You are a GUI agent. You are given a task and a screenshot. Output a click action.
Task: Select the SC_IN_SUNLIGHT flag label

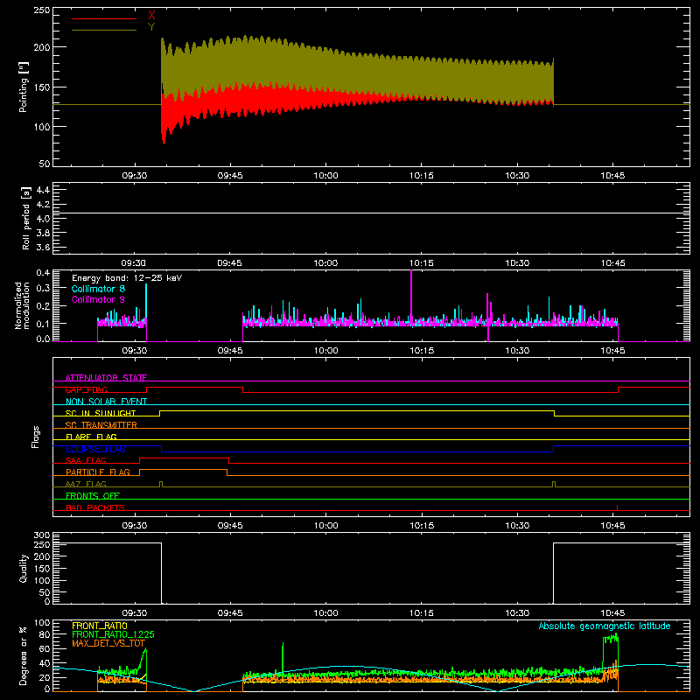click(101, 413)
